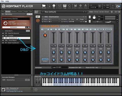The image size is (122, 96).
Task: Click next instrument arrow for 095 - Domination
Action: [x=86, y=17]
